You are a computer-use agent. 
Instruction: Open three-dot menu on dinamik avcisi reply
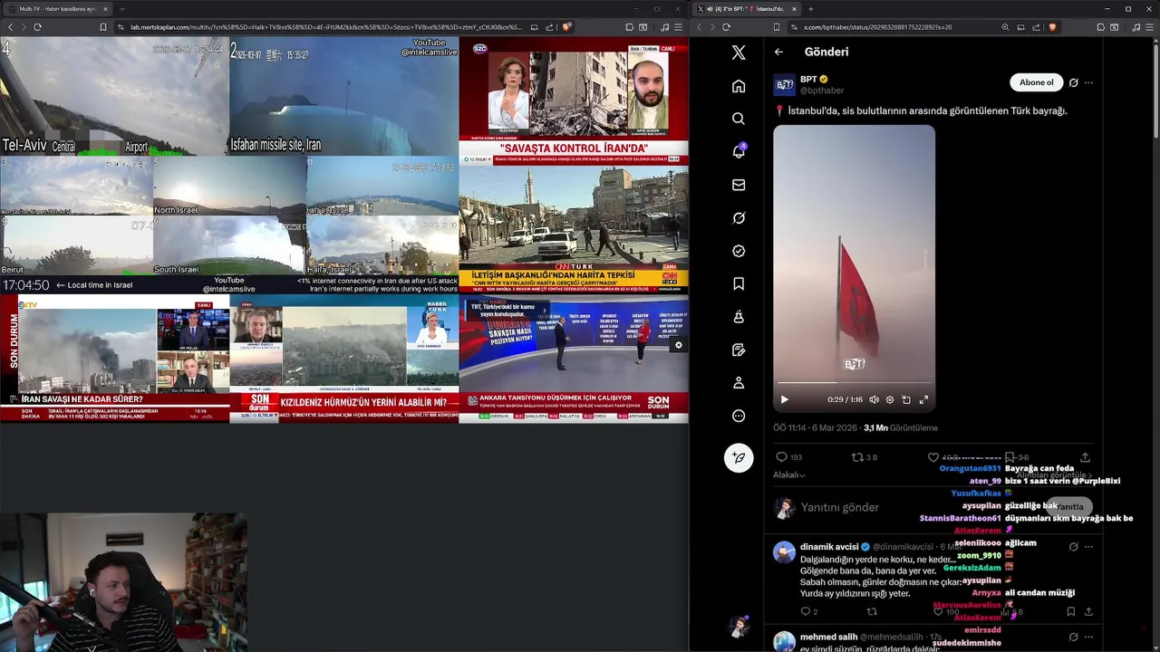[x=1088, y=547]
